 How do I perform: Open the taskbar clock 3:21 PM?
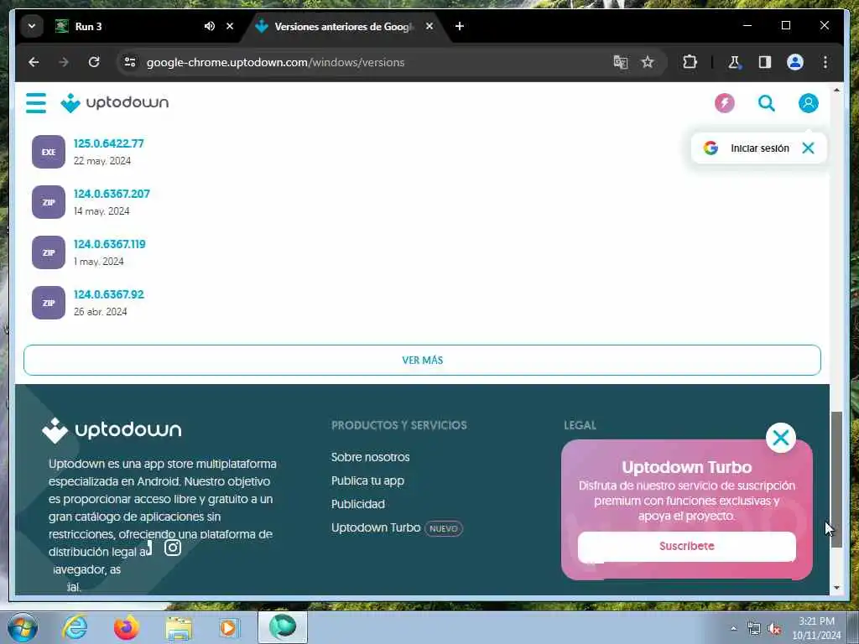[816, 628]
